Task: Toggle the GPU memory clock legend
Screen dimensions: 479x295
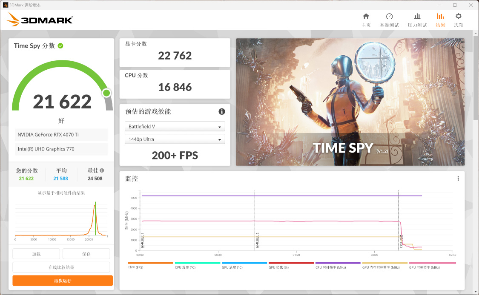Action: 385,263
